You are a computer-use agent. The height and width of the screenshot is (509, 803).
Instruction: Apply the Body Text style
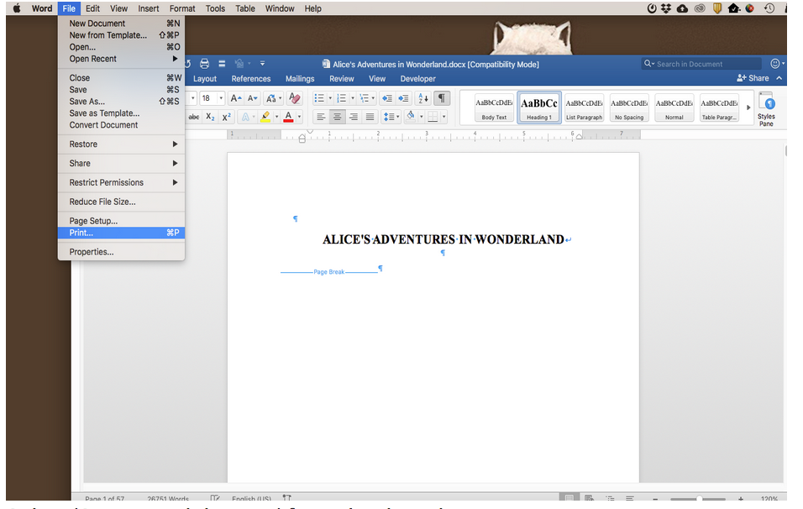[x=494, y=108]
